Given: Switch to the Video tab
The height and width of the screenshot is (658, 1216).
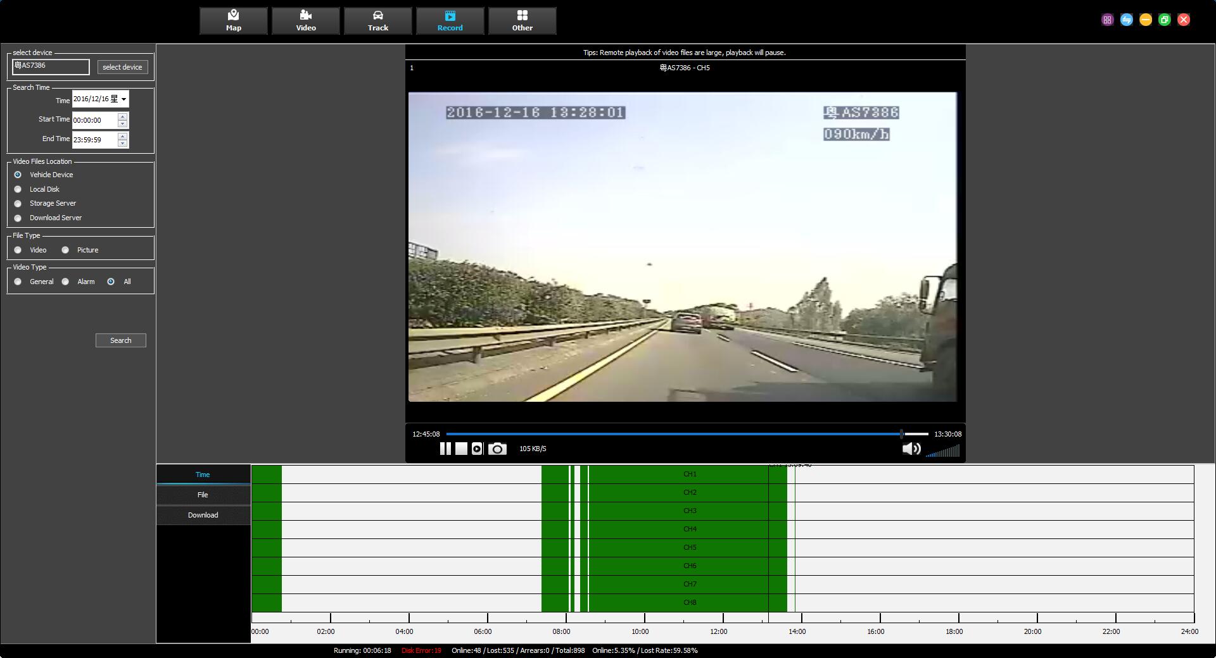Looking at the screenshot, I should [x=306, y=21].
